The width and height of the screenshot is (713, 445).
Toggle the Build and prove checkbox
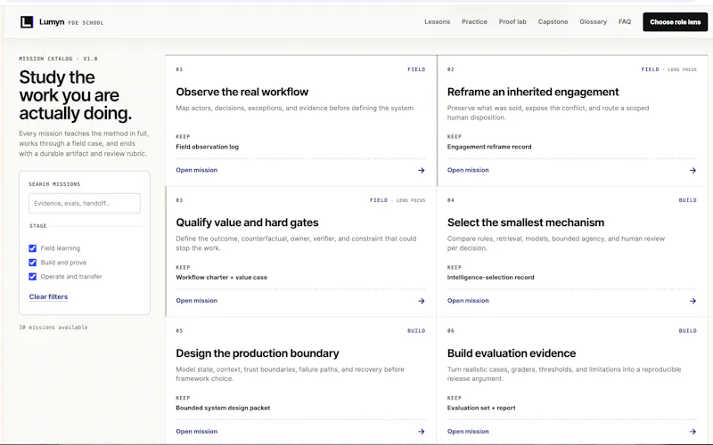pos(32,263)
